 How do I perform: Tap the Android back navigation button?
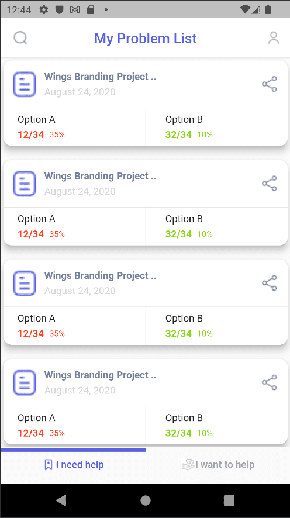pos(61,500)
